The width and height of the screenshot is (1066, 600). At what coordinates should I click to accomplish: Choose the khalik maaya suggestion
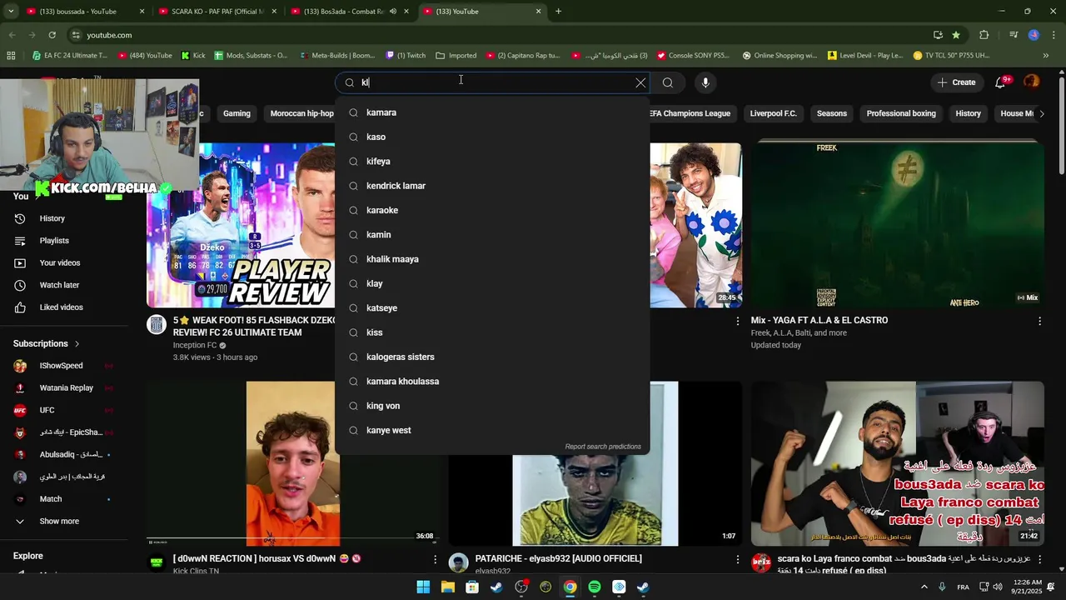click(x=492, y=259)
